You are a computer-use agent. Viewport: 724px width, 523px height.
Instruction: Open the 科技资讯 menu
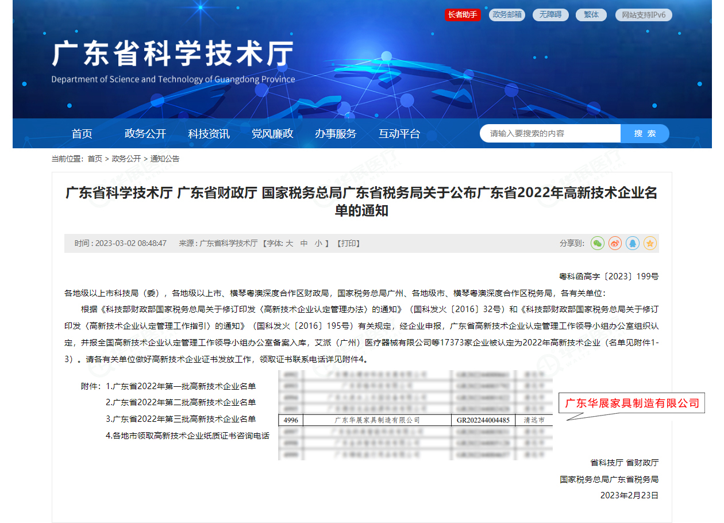click(x=209, y=134)
